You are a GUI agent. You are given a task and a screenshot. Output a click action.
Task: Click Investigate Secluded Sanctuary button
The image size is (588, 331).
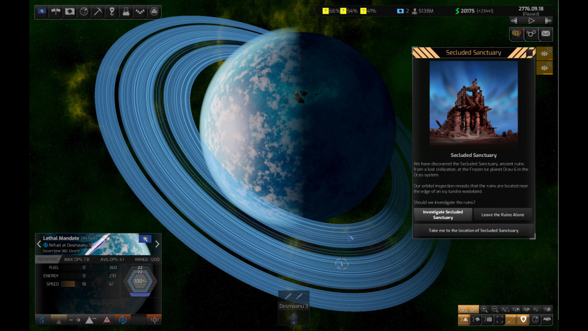443,215
